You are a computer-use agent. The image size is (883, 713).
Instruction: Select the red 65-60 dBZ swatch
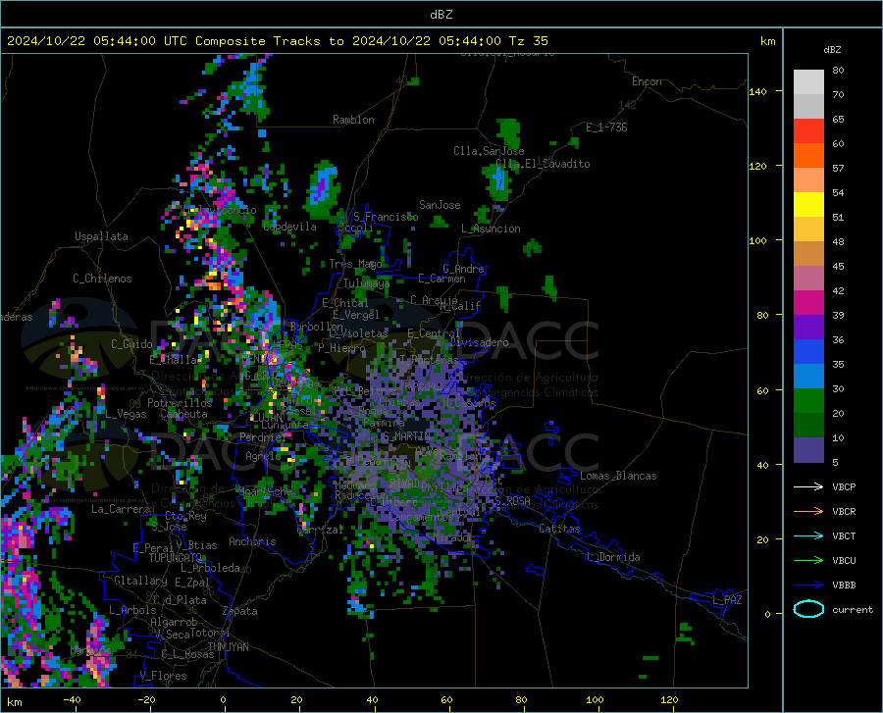[808, 131]
